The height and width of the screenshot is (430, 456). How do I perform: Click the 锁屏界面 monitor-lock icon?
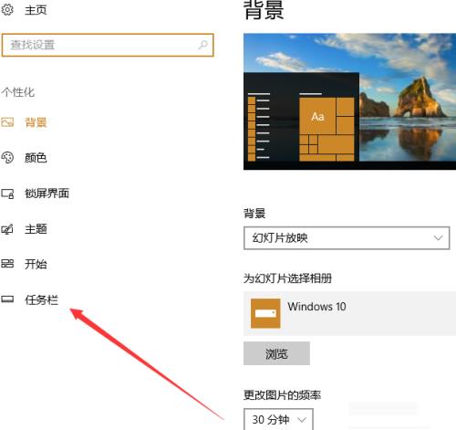click(7, 194)
